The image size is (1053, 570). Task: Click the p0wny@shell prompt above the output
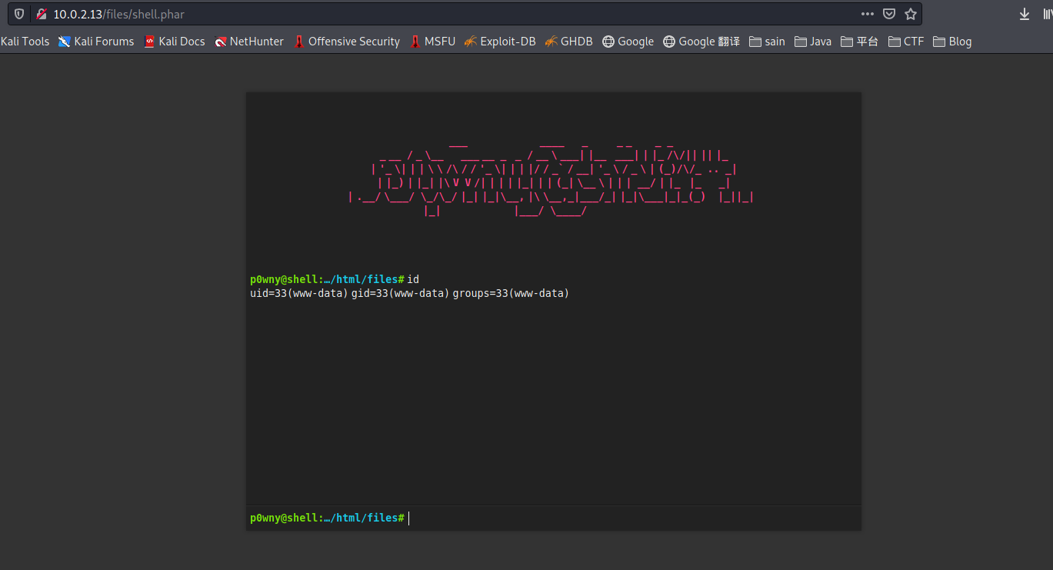pyautogui.click(x=327, y=279)
